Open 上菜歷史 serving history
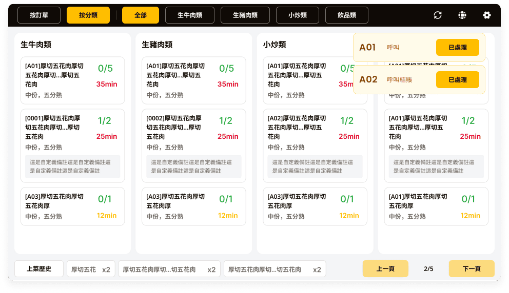 tap(39, 269)
